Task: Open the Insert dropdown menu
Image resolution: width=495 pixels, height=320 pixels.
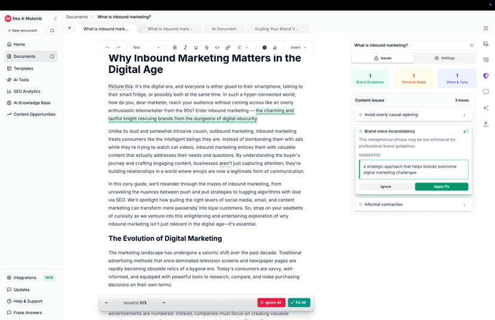Action: click(x=298, y=47)
